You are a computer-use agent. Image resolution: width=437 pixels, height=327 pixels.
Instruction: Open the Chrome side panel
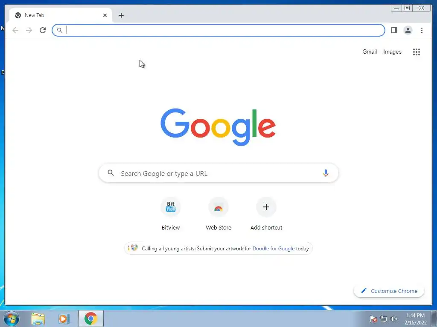pos(394,30)
